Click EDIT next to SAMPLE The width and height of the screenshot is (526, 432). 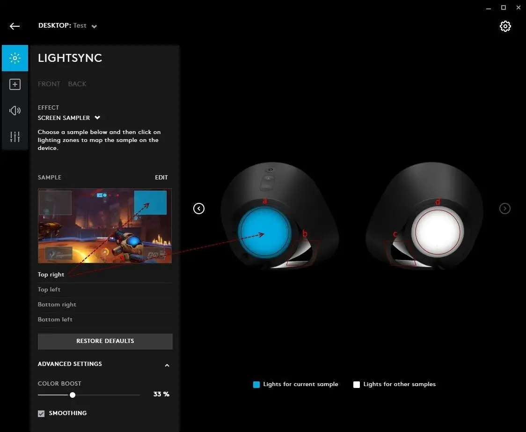click(x=161, y=178)
